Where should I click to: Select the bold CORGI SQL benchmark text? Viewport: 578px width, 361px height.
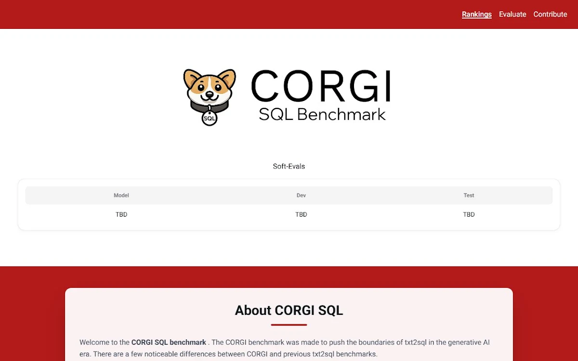tap(169, 342)
